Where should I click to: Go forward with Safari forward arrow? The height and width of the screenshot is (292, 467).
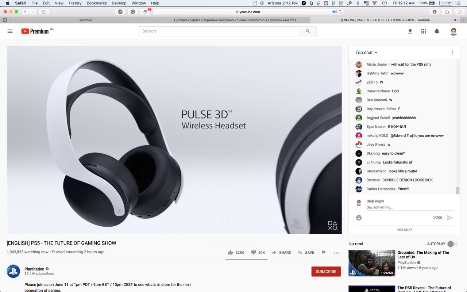(32, 12)
